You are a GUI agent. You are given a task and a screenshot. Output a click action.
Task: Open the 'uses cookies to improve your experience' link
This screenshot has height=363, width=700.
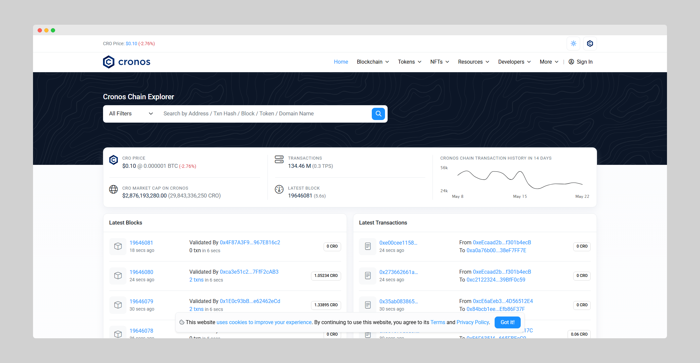tap(264, 322)
